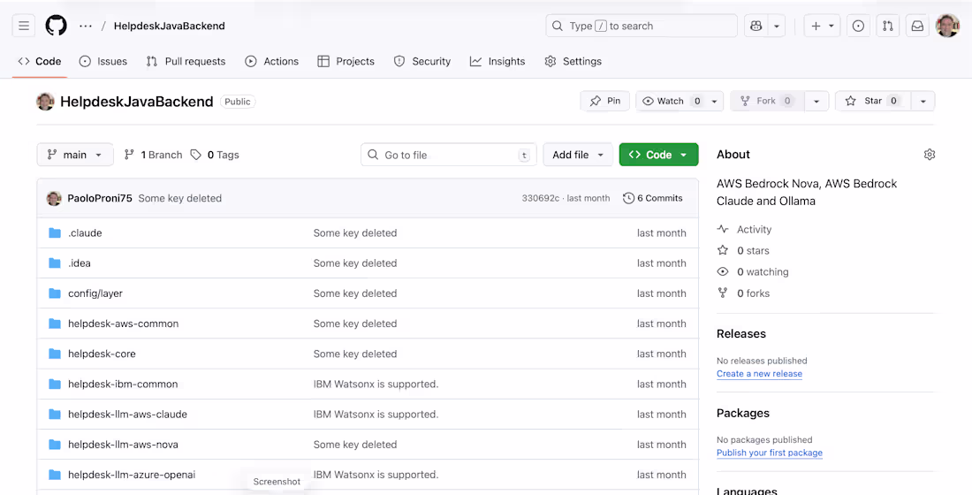Switch to the Actions tab
This screenshot has height=495, width=972.
271,61
